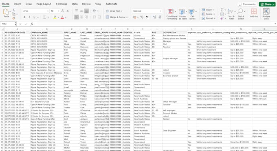Expand the Sort & Filter menu
This screenshot has height=151, width=277.
[x=231, y=14]
